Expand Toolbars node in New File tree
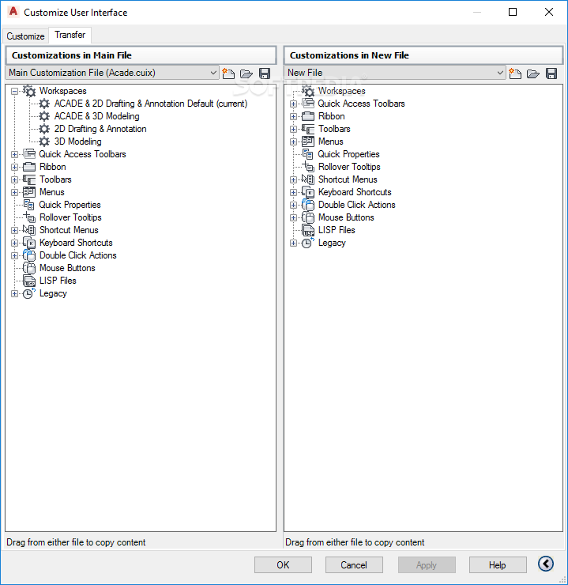This screenshot has width=568, height=585. 293,129
